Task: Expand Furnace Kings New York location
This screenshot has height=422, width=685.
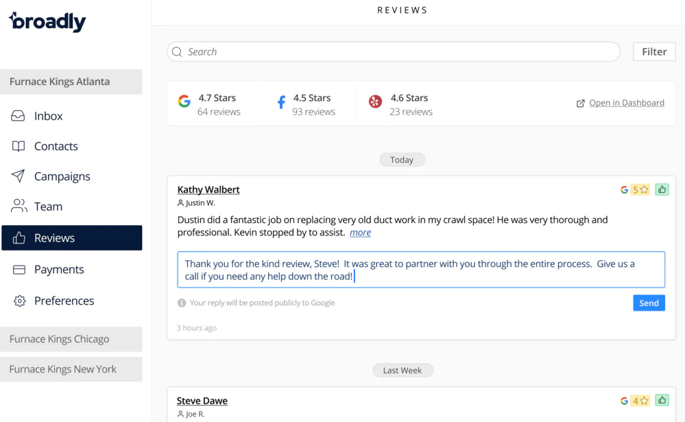Action: (x=71, y=369)
